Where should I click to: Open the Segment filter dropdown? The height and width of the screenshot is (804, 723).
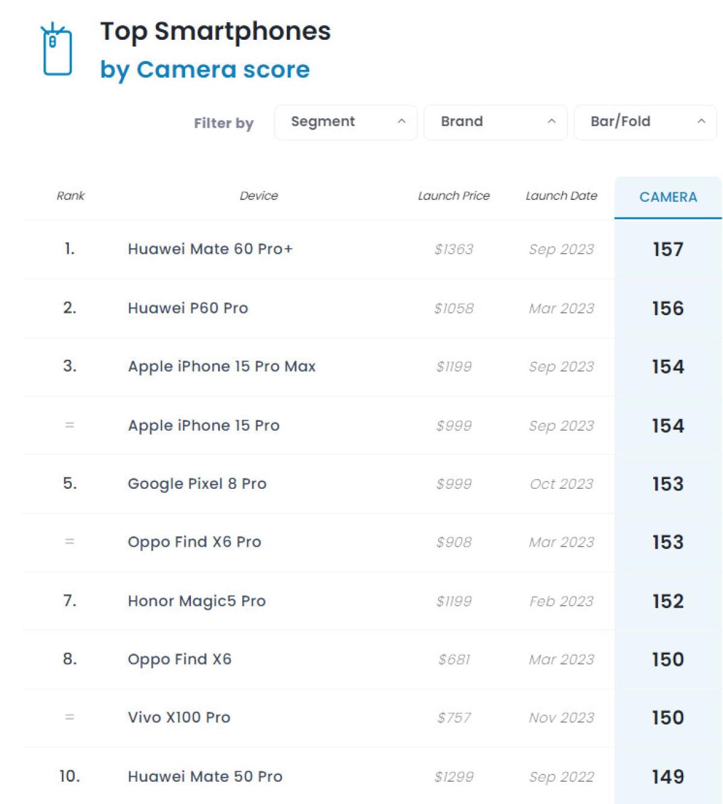[x=346, y=122]
